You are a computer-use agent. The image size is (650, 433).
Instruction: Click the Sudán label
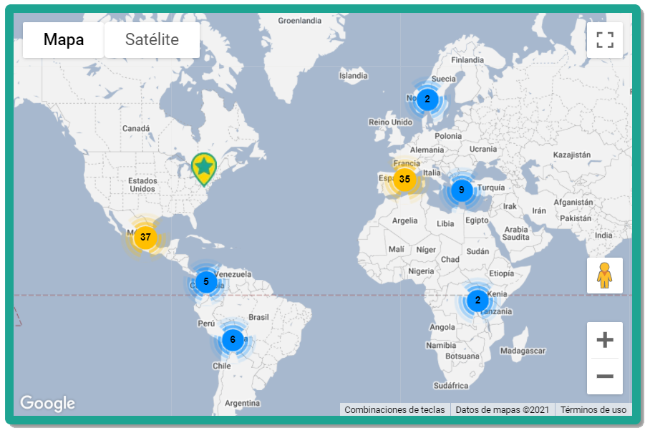[x=477, y=251]
